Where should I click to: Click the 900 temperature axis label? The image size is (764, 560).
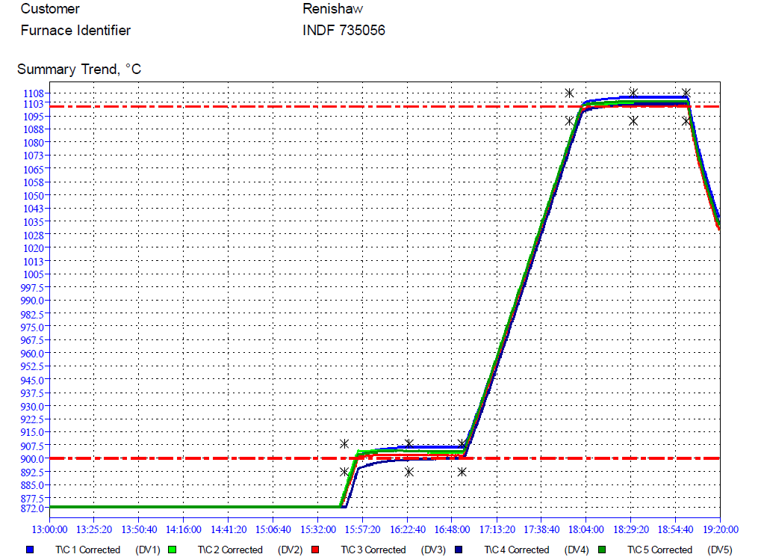pos(37,458)
